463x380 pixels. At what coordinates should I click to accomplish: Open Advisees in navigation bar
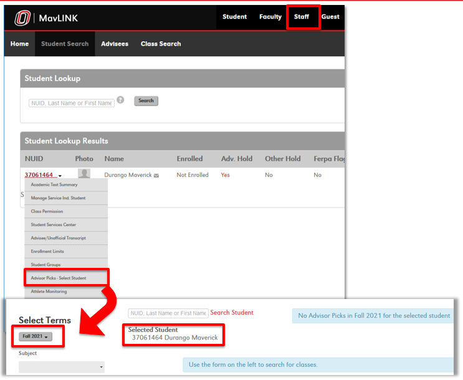(x=115, y=44)
